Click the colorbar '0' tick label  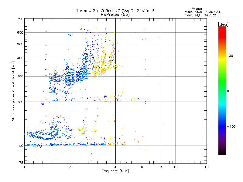pyautogui.click(x=228, y=91)
